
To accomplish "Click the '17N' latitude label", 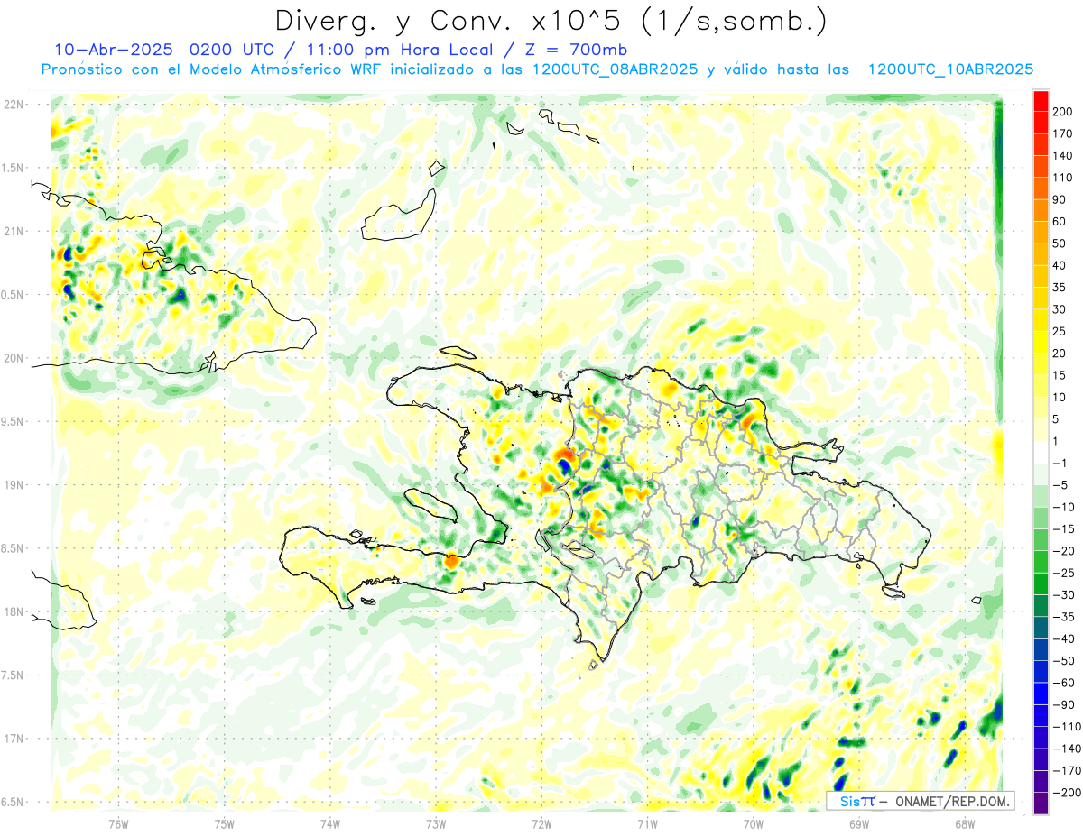I will click(13, 739).
